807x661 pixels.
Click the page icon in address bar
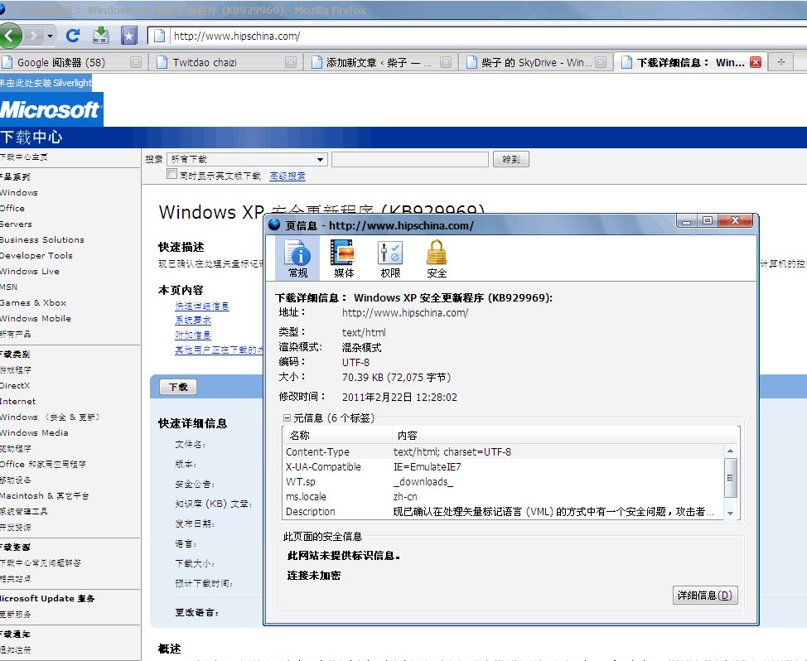coord(160,36)
